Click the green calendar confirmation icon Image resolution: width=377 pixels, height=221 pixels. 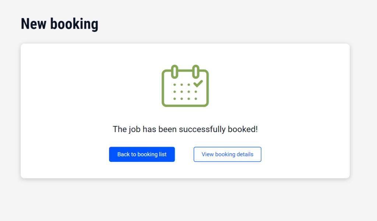[x=185, y=87]
